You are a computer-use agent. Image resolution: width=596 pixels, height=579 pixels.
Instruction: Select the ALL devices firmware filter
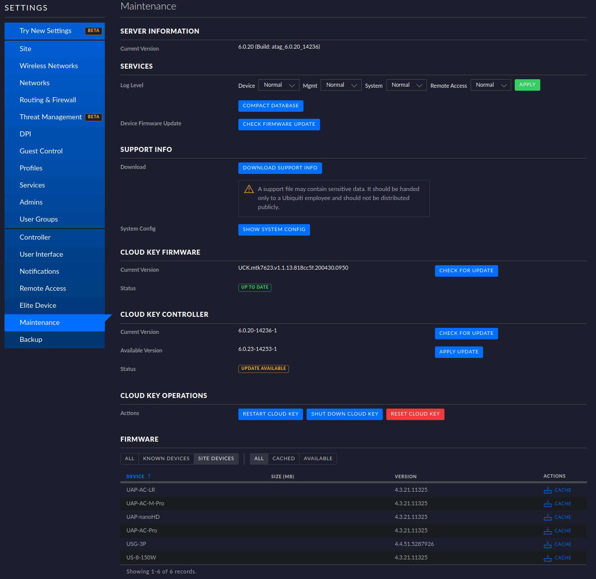(x=129, y=459)
